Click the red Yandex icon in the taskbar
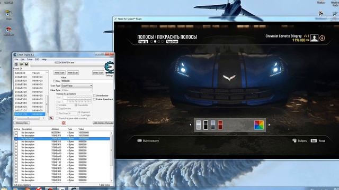 coord(39,189)
